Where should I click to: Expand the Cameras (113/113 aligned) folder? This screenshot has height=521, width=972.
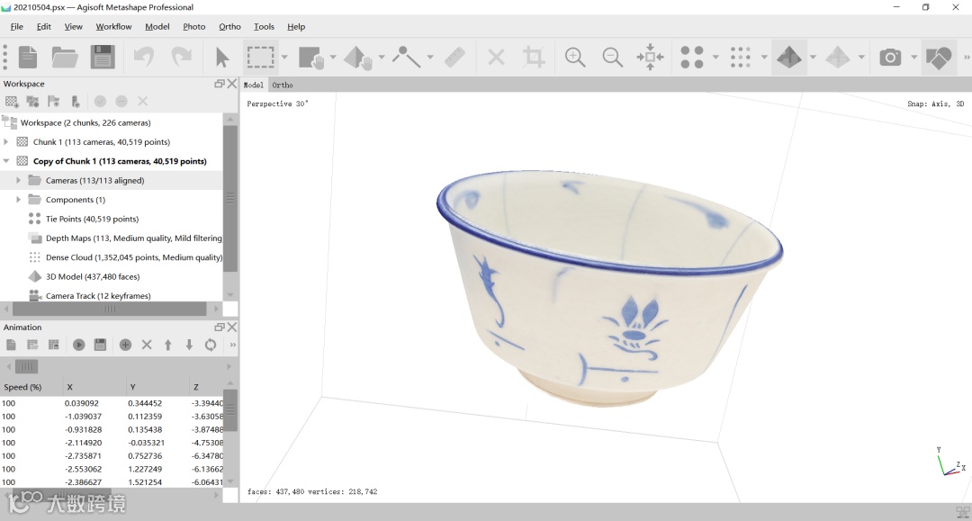(18, 180)
